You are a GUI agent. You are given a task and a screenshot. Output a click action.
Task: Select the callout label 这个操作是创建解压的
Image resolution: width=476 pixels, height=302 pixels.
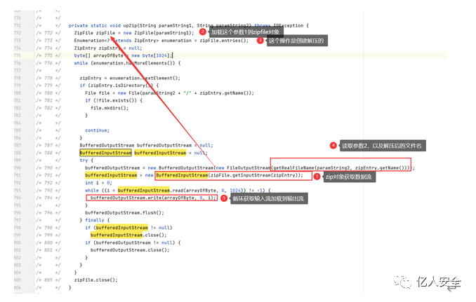coord(297,41)
